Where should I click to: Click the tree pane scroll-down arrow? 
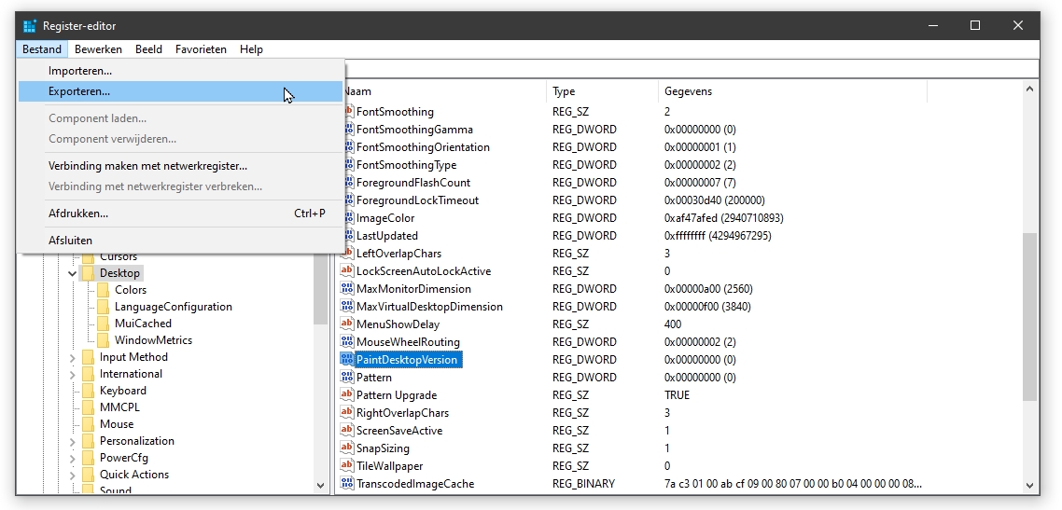click(x=320, y=485)
